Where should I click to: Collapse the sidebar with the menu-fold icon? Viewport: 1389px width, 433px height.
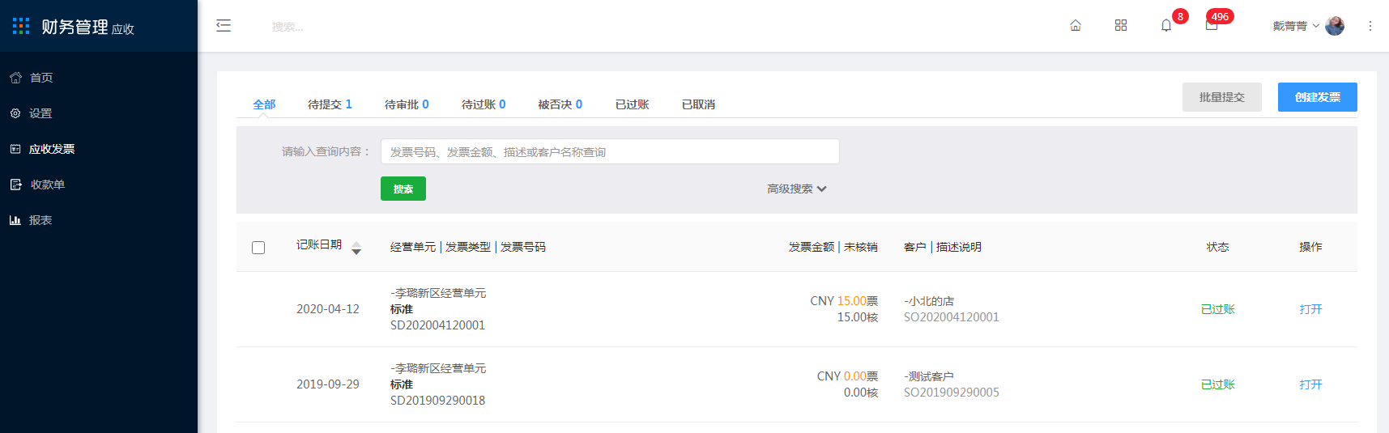[x=224, y=26]
